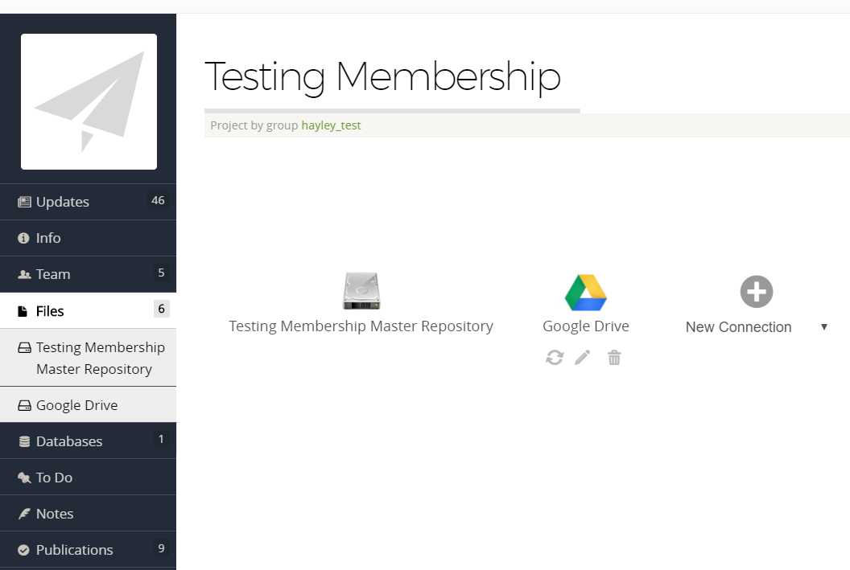Follow the hayley_test group link
This screenshot has height=570, width=850.
pos(331,125)
